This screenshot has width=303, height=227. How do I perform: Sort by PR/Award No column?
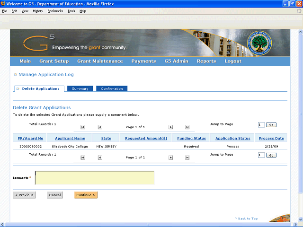tap(30, 139)
